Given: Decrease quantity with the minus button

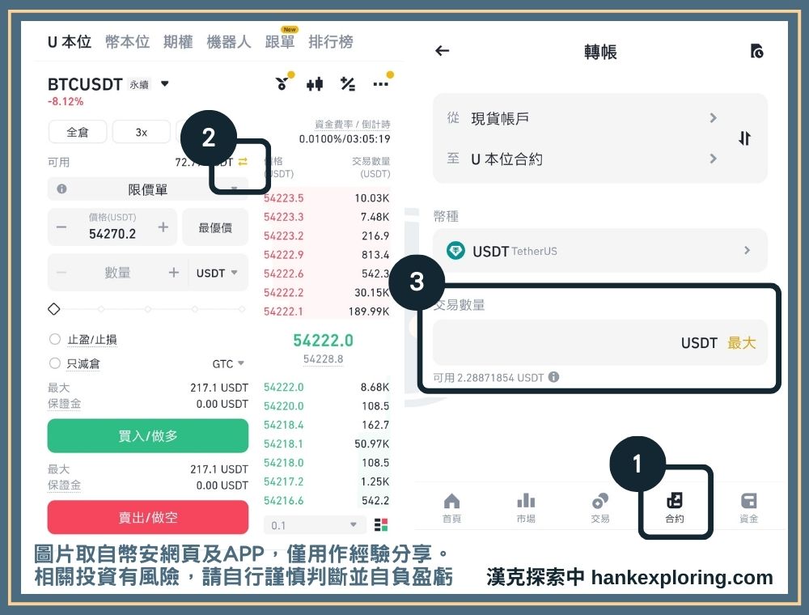Looking at the screenshot, I should pyautogui.click(x=61, y=273).
